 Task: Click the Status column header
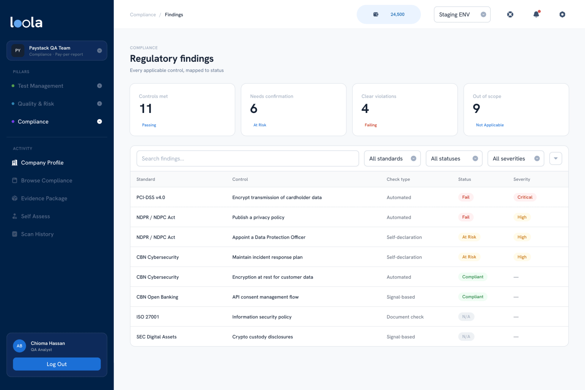tap(464, 179)
